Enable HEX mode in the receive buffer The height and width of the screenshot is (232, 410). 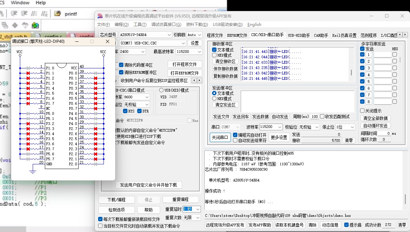coord(214,55)
